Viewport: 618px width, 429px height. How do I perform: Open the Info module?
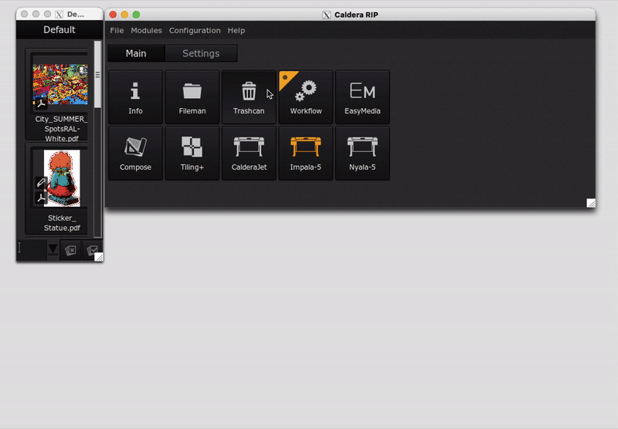(x=135, y=97)
